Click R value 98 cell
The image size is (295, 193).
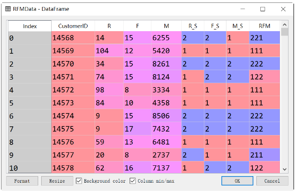pyautogui.click(x=109, y=90)
